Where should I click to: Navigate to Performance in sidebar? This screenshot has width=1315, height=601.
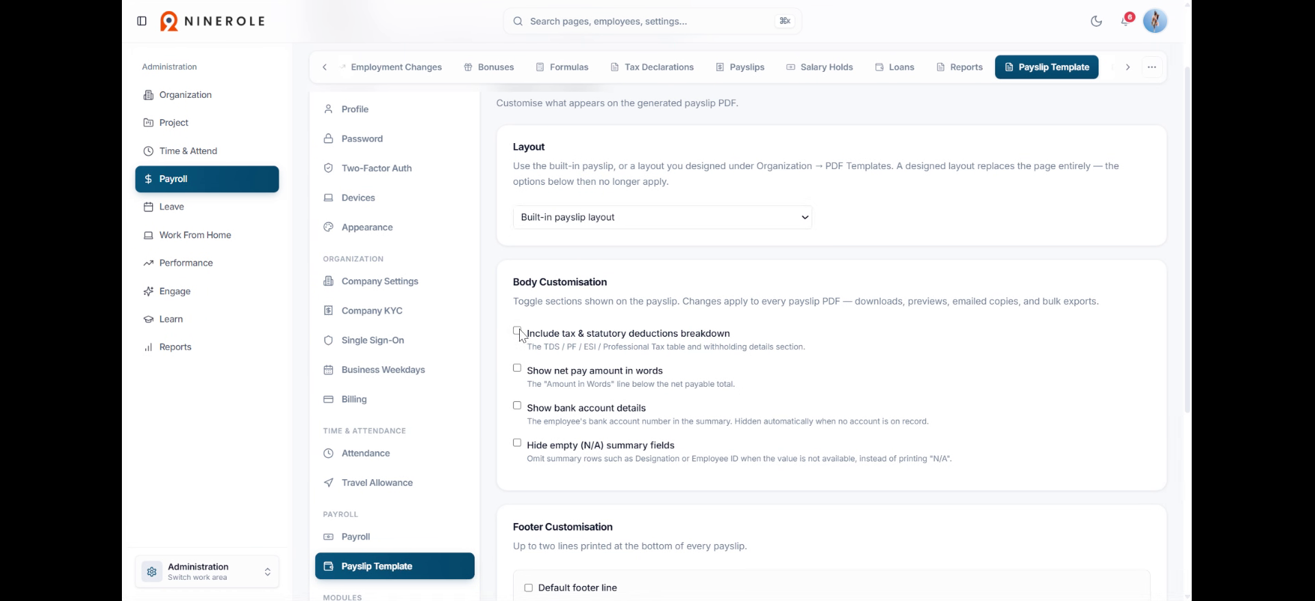pos(207,263)
